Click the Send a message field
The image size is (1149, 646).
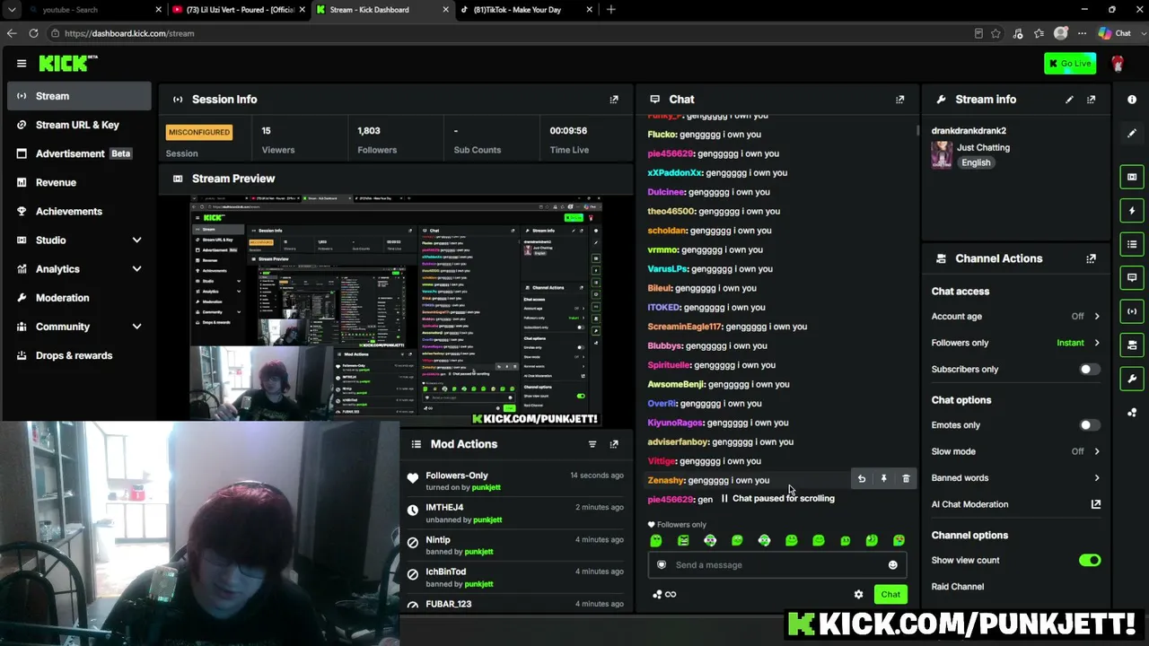(777, 565)
